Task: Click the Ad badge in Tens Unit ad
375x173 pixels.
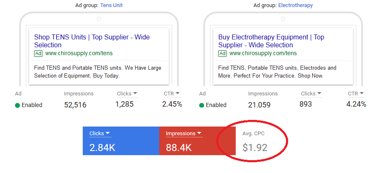Action: point(38,54)
